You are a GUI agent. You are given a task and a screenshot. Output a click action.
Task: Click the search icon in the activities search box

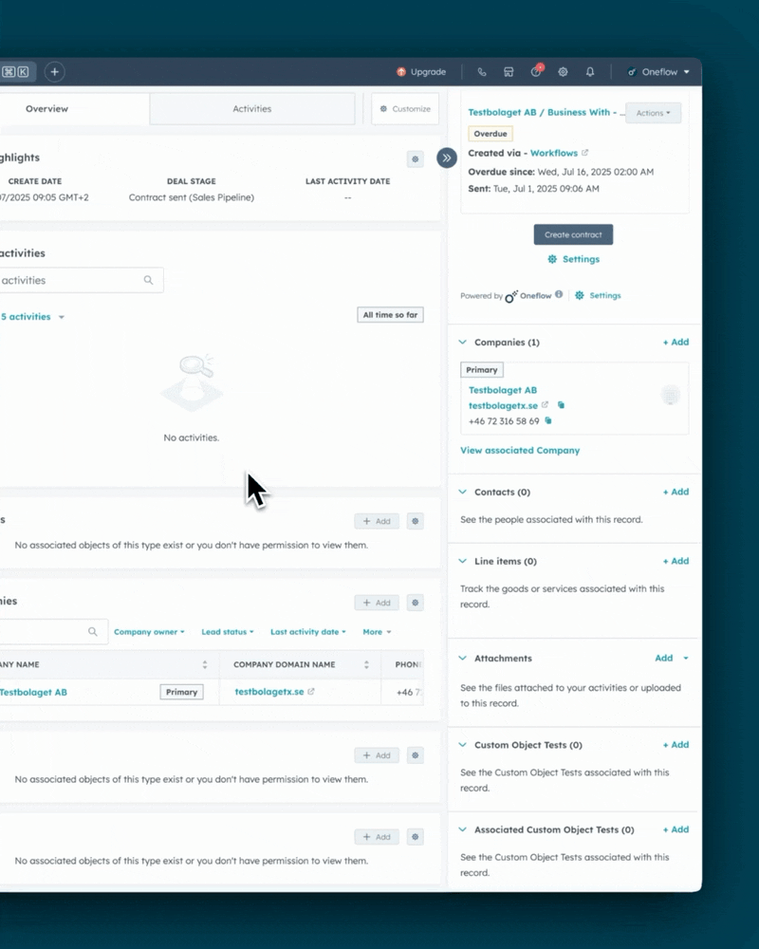(149, 280)
